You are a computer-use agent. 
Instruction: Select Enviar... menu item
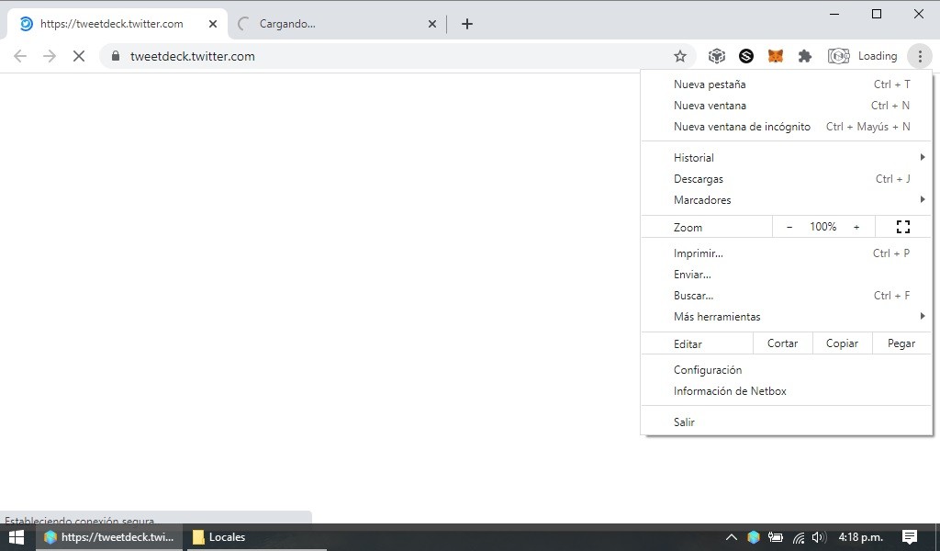(x=787, y=274)
